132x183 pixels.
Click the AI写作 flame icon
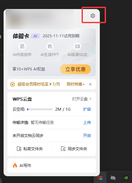point(15,165)
